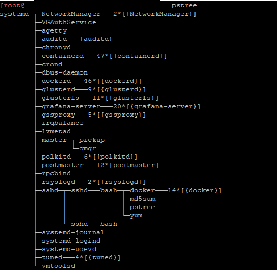Click the yum process under bash
The height and width of the screenshot is (270, 277).
(x=136, y=216)
